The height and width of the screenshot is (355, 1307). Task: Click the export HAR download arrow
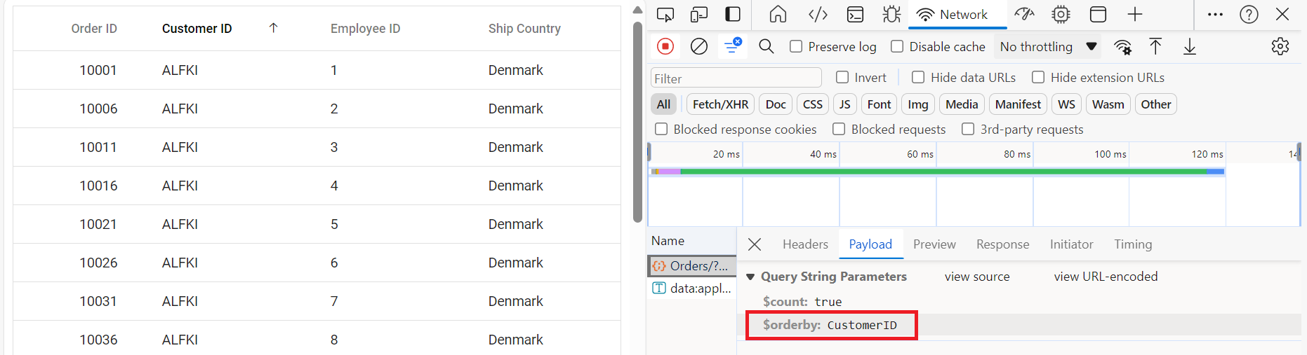click(x=1189, y=46)
